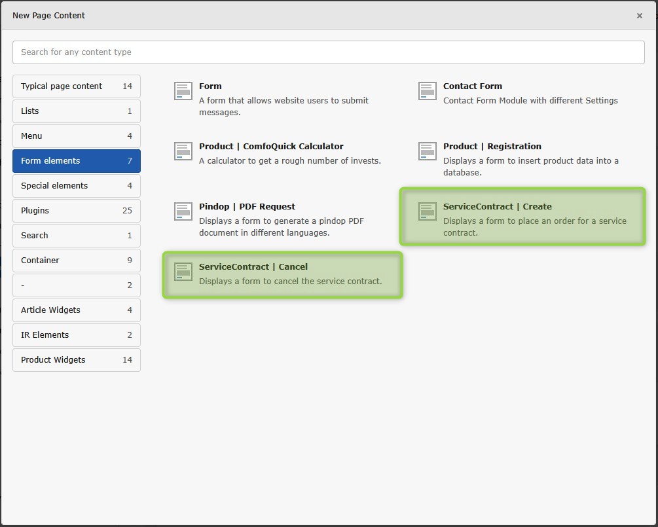Switch to the Container tab

click(76, 261)
